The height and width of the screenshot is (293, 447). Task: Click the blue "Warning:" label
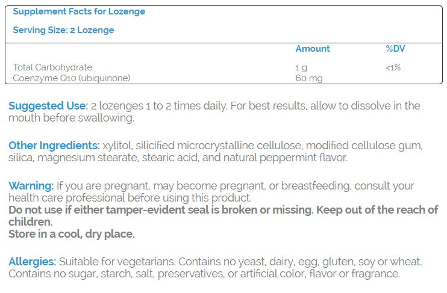(31, 186)
